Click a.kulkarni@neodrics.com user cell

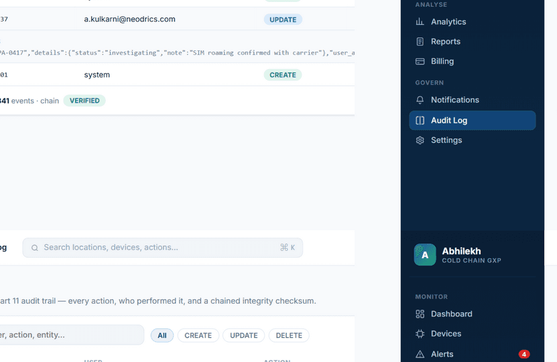129,19
